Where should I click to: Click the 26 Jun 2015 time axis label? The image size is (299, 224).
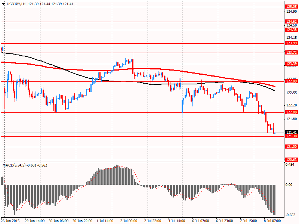pyautogui.click(x=10, y=221)
